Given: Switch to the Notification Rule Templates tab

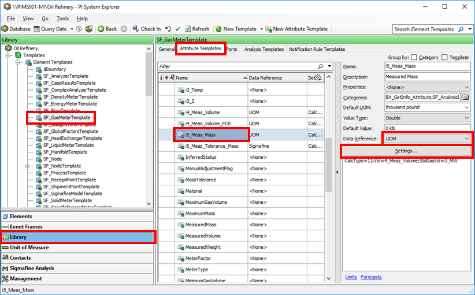Looking at the screenshot, I should 317,49.
